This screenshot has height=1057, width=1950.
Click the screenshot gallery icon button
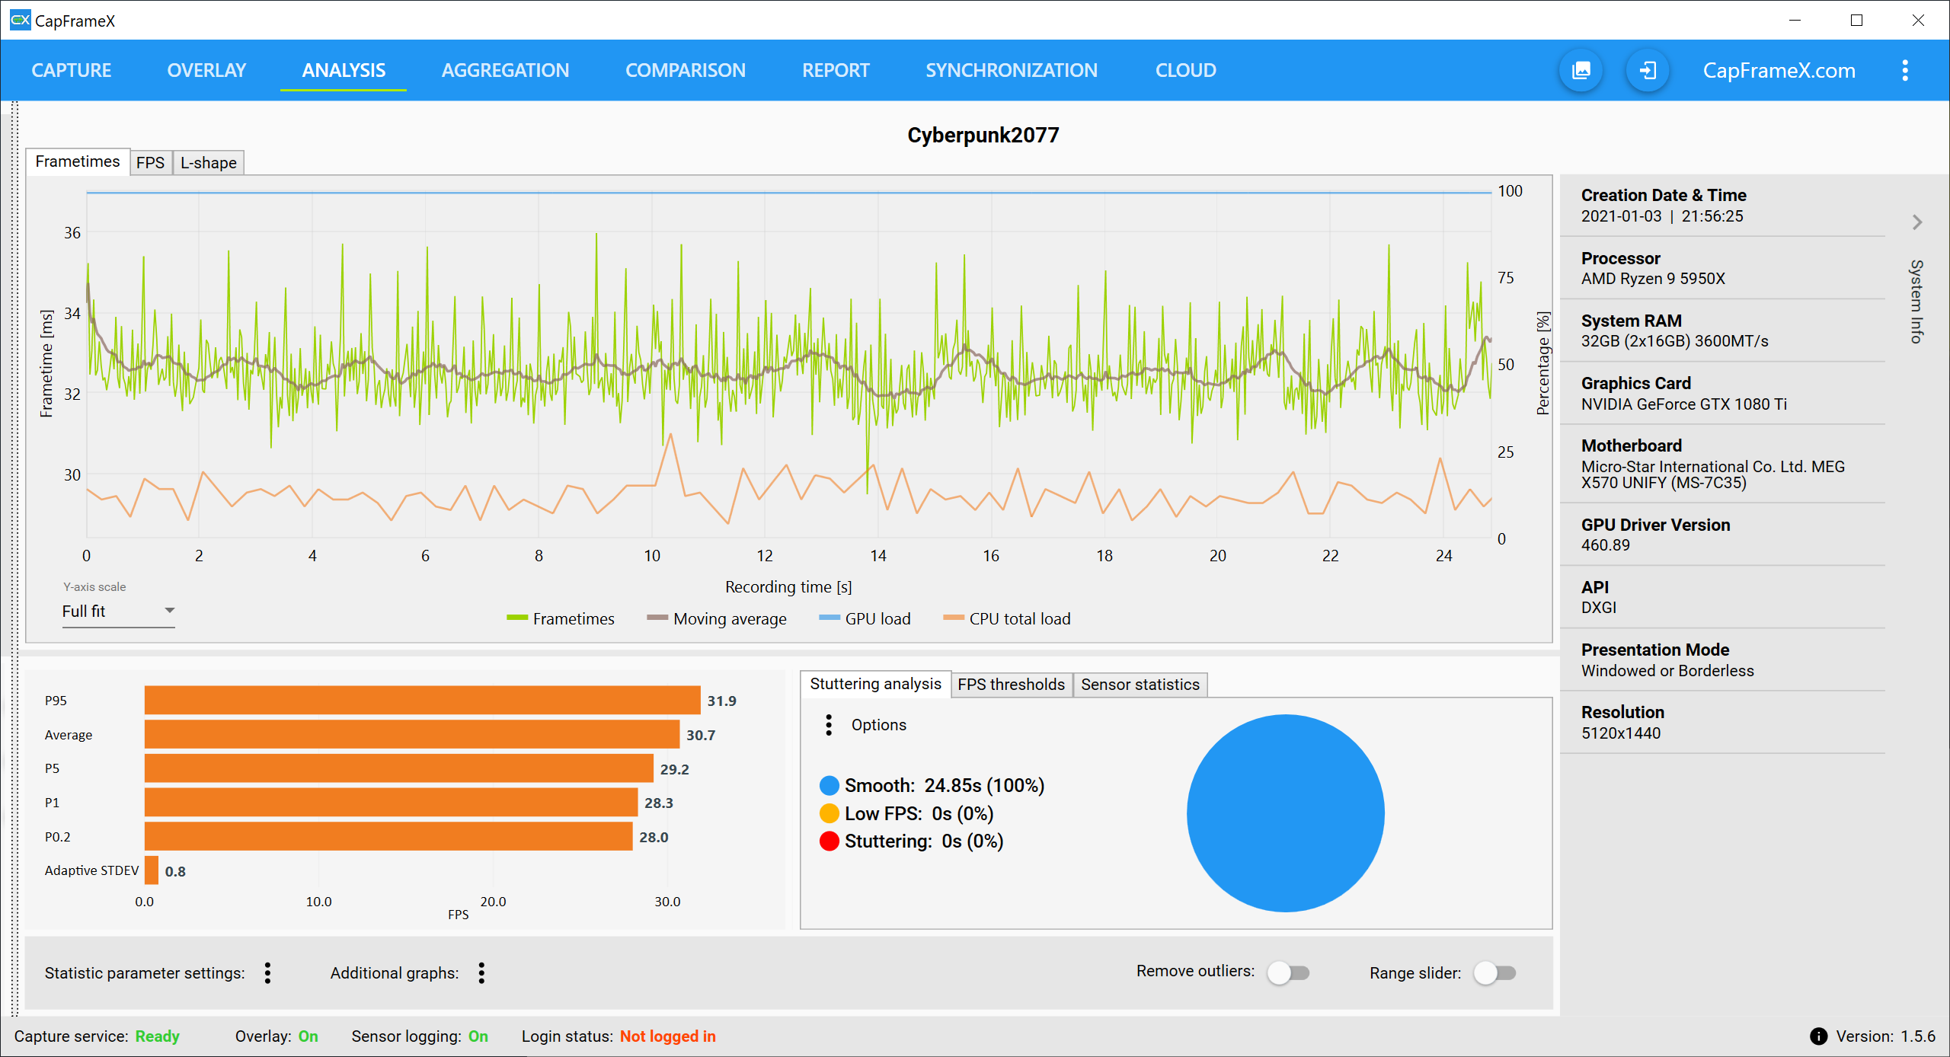point(1581,71)
